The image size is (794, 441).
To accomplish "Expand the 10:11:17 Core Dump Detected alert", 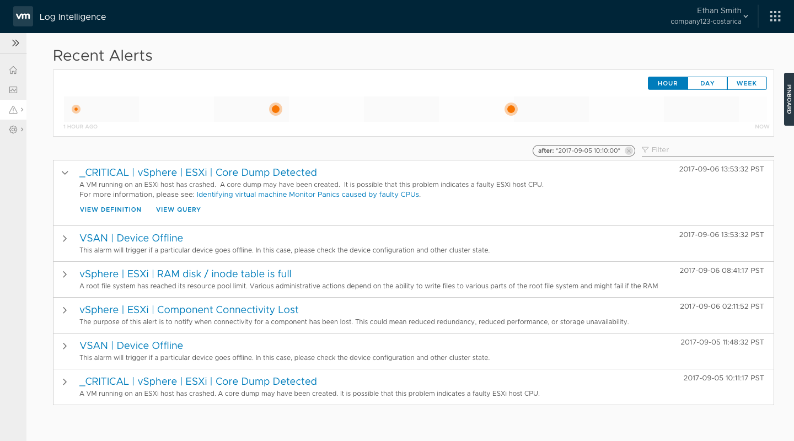I will (x=65, y=381).
